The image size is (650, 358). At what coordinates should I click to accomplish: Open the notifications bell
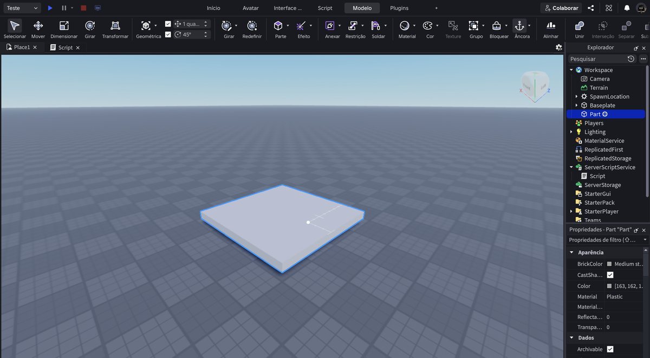point(627,8)
